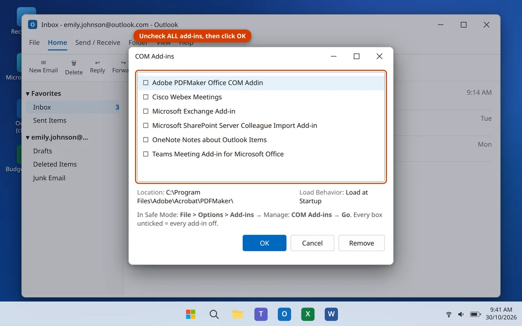Image resolution: width=522 pixels, height=326 pixels.
Task: Maximize the Outlook window
Action: [x=463, y=24]
